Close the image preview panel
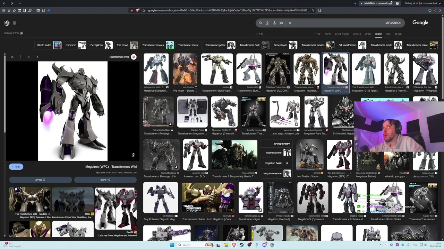The height and width of the screenshot is (249, 444). [12, 57]
